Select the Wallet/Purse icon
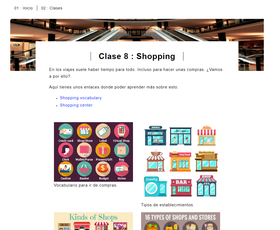This screenshot has height=230, width=280. [x=84, y=150]
